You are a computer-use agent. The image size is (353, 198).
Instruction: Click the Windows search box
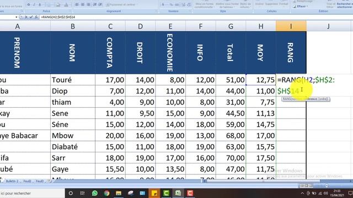[32, 193]
